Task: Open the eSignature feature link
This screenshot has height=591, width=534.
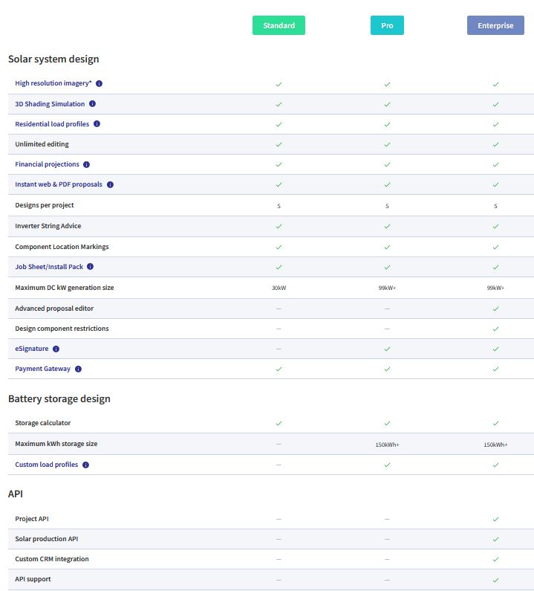Action: point(33,349)
